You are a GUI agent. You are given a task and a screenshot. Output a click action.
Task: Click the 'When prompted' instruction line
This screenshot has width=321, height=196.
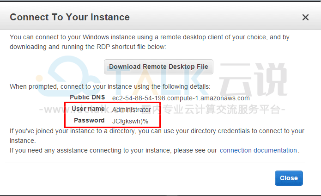point(110,86)
